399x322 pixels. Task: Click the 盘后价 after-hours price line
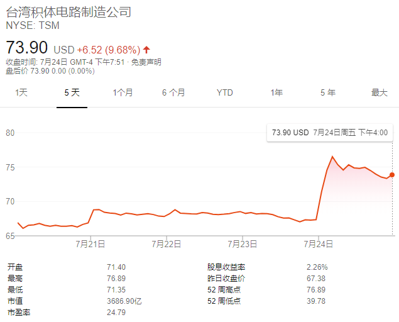pyautogui.click(x=50, y=71)
